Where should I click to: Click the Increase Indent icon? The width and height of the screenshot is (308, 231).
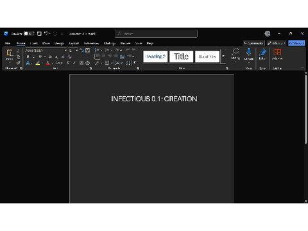[134, 50]
